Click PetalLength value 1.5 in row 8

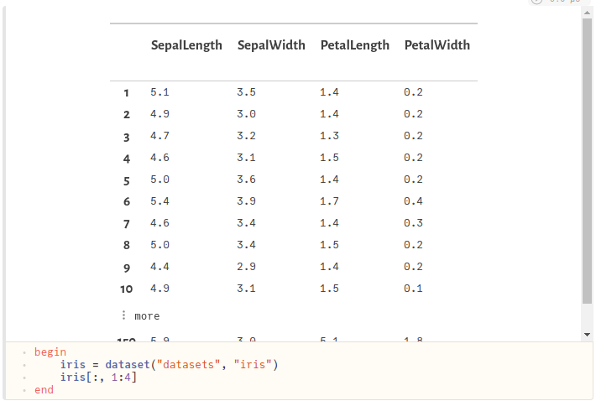329,245
